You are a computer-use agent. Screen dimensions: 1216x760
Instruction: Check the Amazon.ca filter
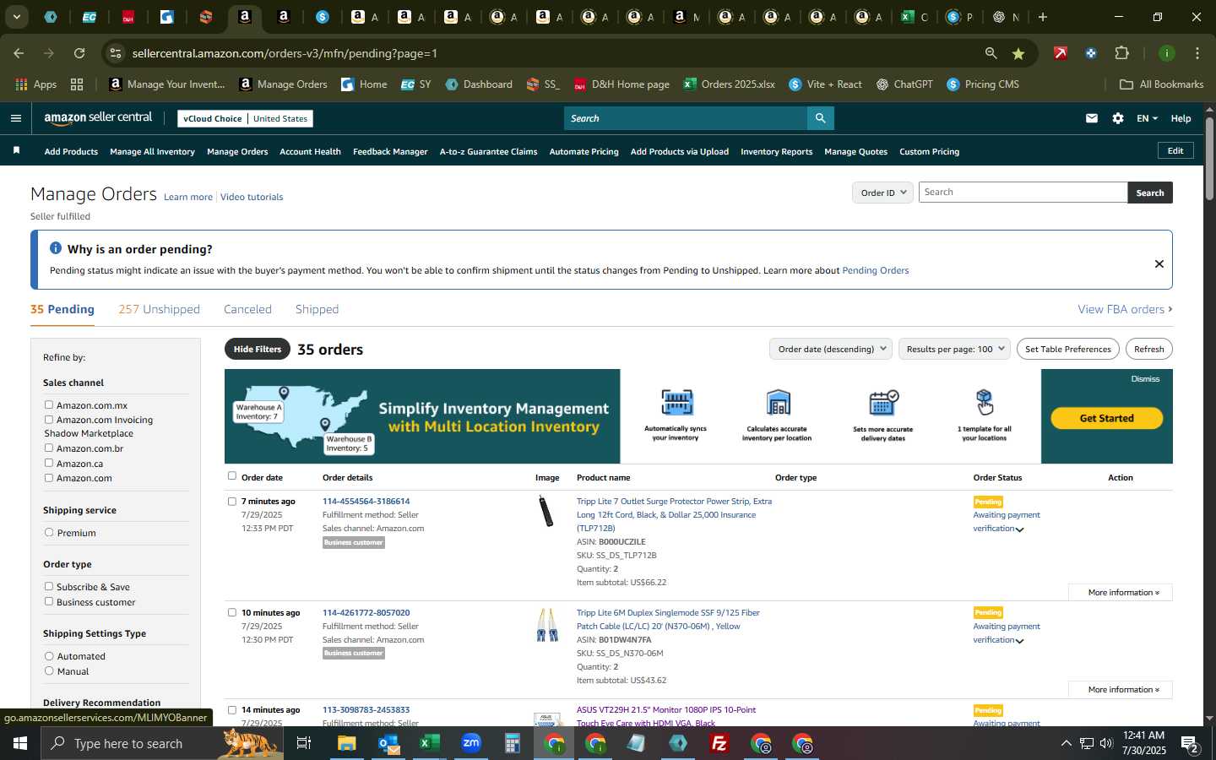click(x=49, y=464)
